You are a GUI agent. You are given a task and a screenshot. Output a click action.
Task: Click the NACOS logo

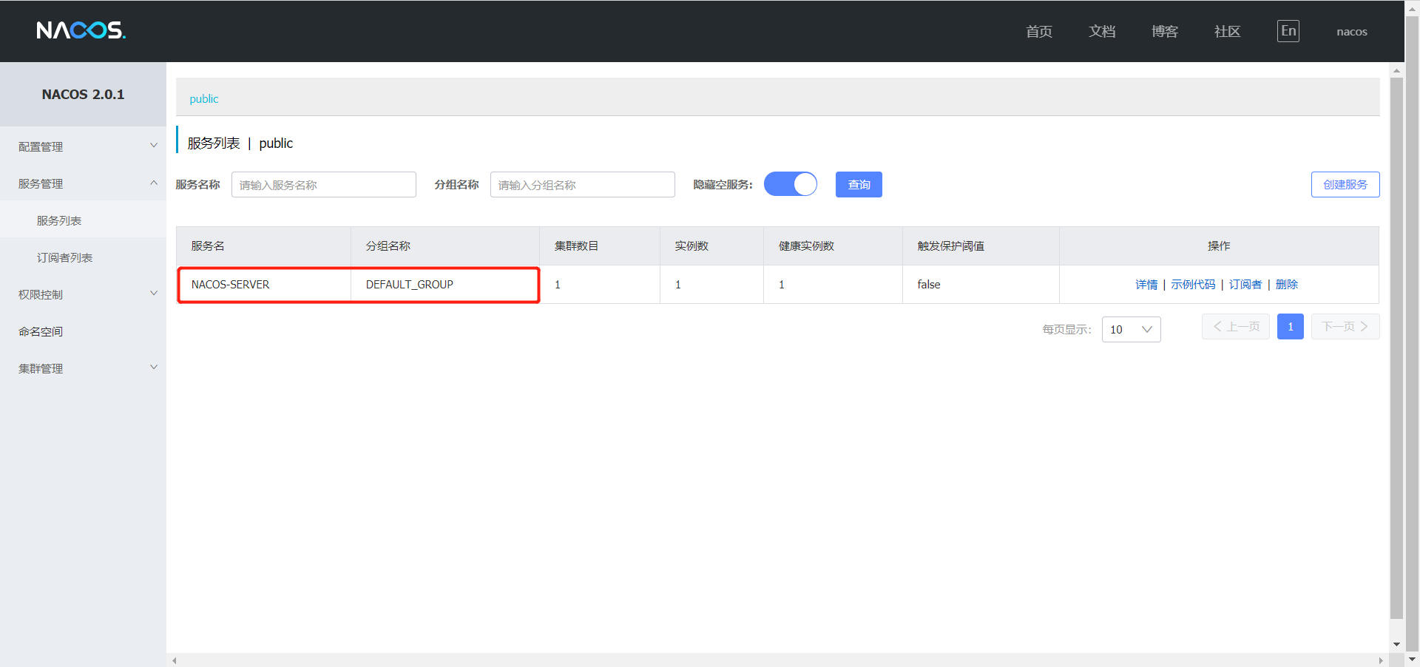(81, 30)
